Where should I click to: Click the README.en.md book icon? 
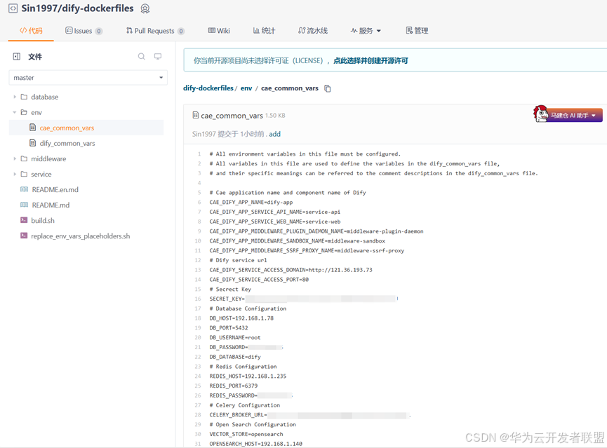pyautogui.click(x=24, y=189)
